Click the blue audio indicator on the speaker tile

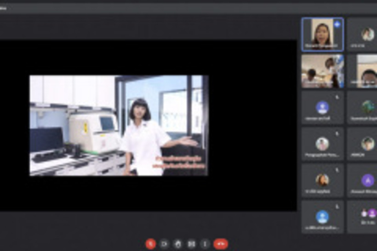click(x=337, y=24)
